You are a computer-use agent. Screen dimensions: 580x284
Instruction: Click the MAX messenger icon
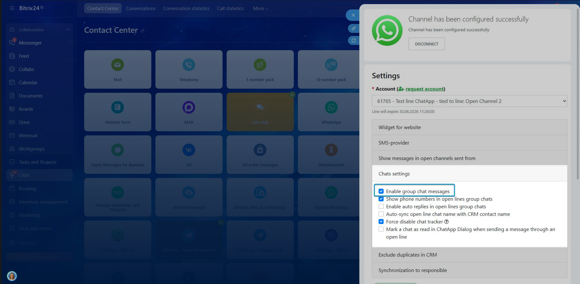[x=189, y=107]
